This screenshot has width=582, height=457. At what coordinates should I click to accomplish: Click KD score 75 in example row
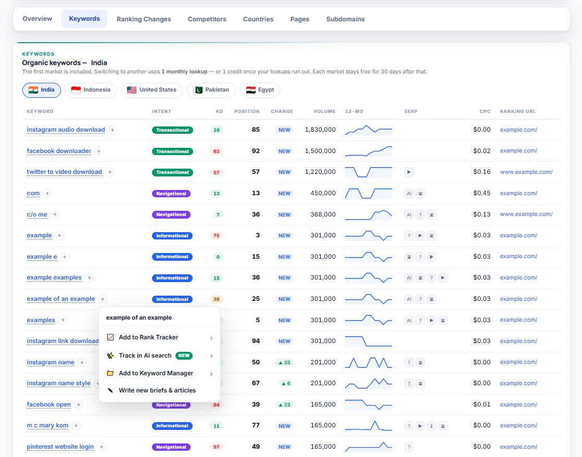(x=217, y=236)
